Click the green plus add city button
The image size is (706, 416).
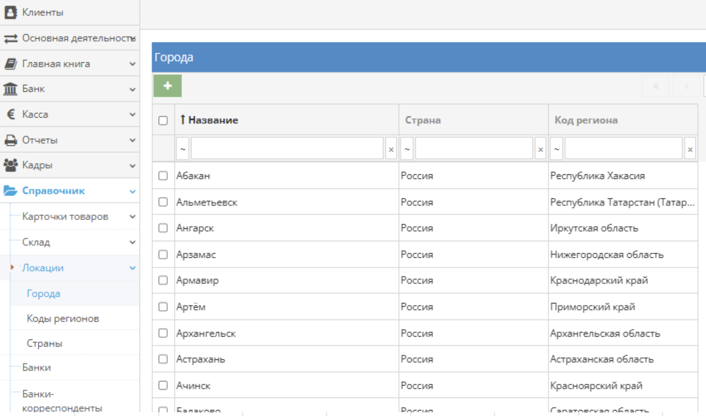168,86
